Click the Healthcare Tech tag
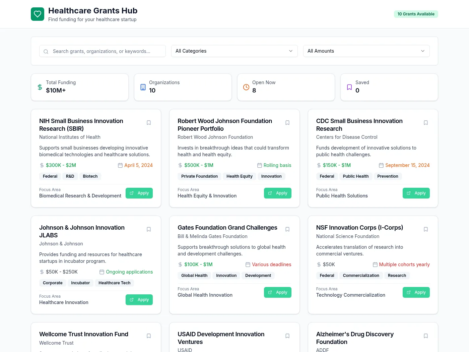 [x=115, y=283]
